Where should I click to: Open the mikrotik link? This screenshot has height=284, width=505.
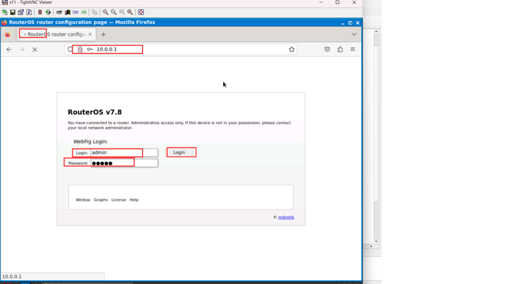click(286, 217)
